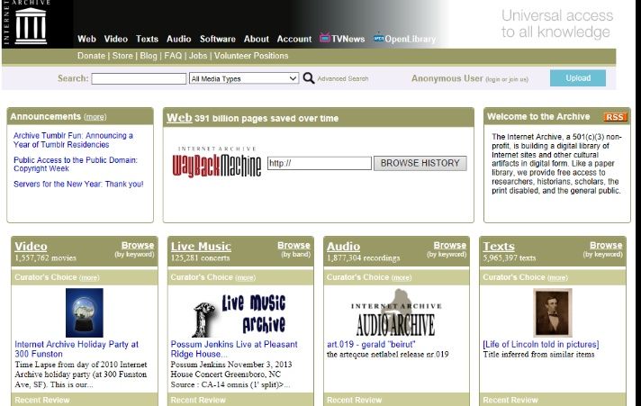Viewport: 641px width, 406px height.
Task: Open the Account menu item
Action: point(294,39)
